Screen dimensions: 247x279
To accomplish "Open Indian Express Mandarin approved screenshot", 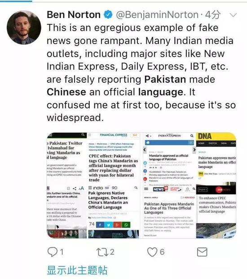I will point(169,159).
